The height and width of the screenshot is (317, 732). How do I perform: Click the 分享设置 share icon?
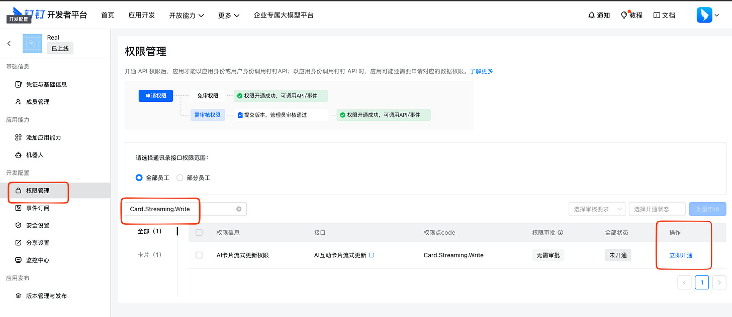click(19, 243)
